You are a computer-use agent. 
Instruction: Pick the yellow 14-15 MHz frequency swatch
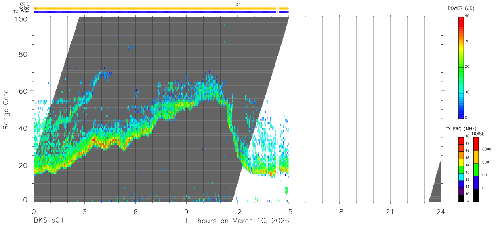coord(461,163)
